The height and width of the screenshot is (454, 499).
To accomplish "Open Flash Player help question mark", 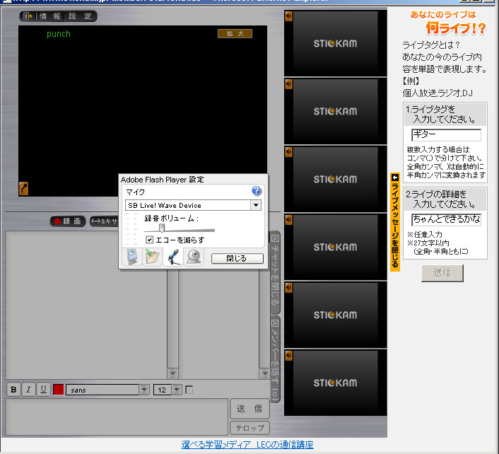I will point(257,191).
